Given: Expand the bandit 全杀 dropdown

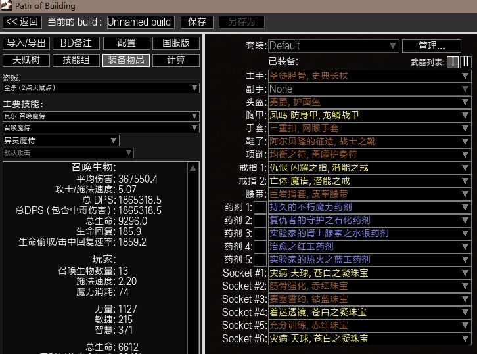Looking at the screenshot, I should 101,88.
